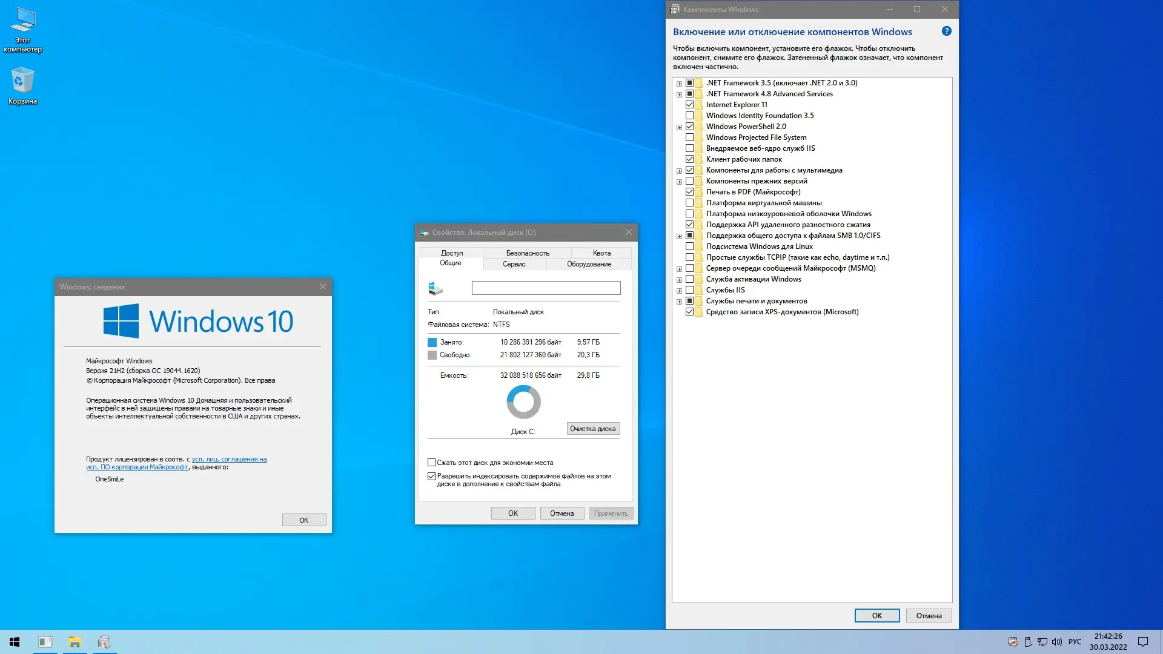The width and height of the screenshot is (1163, 654).
Task: Open the license agreement link
Action: point(229,460)
